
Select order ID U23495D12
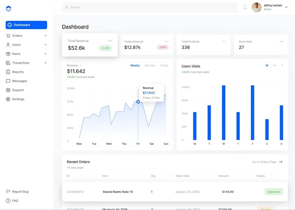(75, 192)
